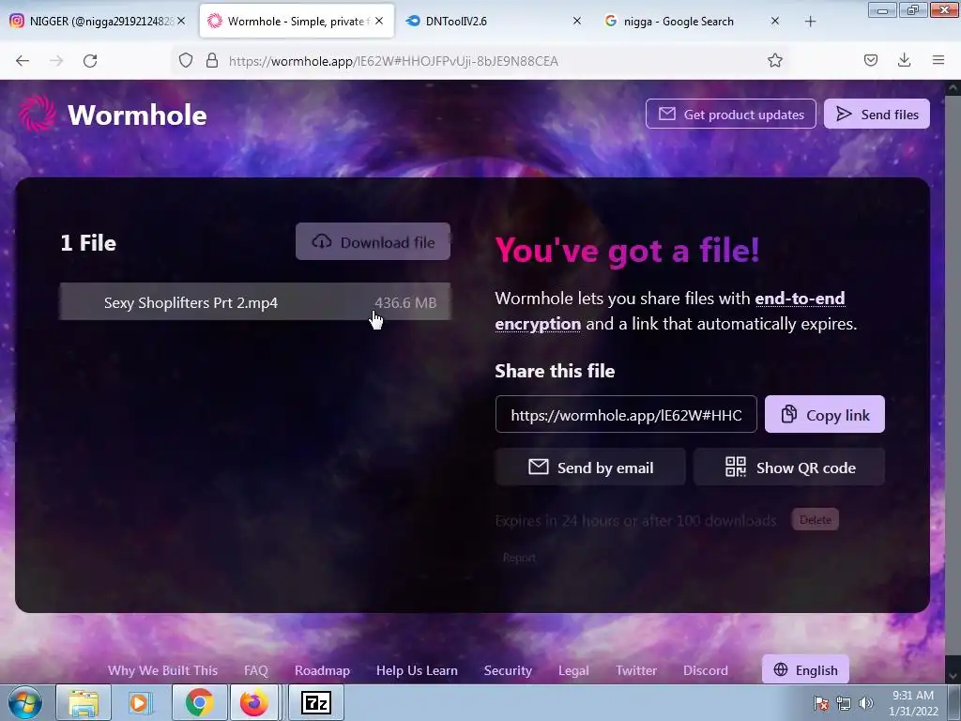
Task: Open the Firefox hamburger menu
Action: 938,60
